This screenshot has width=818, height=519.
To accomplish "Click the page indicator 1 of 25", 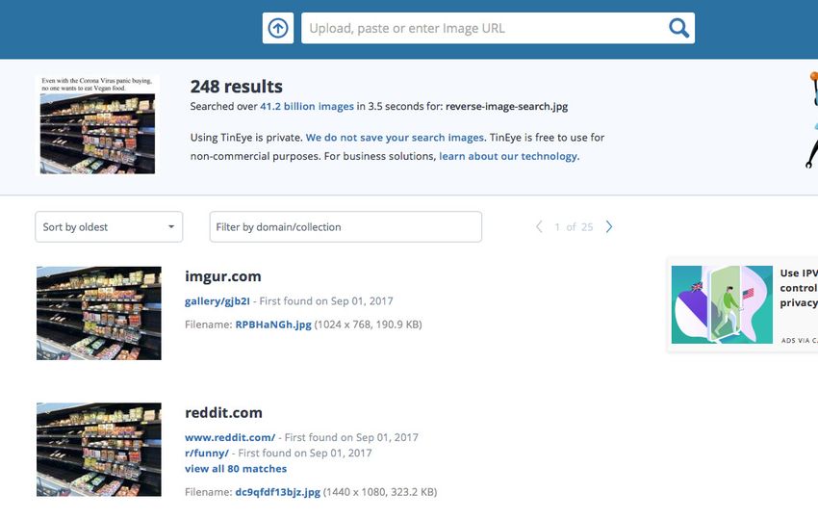I will tap(574, 226).
